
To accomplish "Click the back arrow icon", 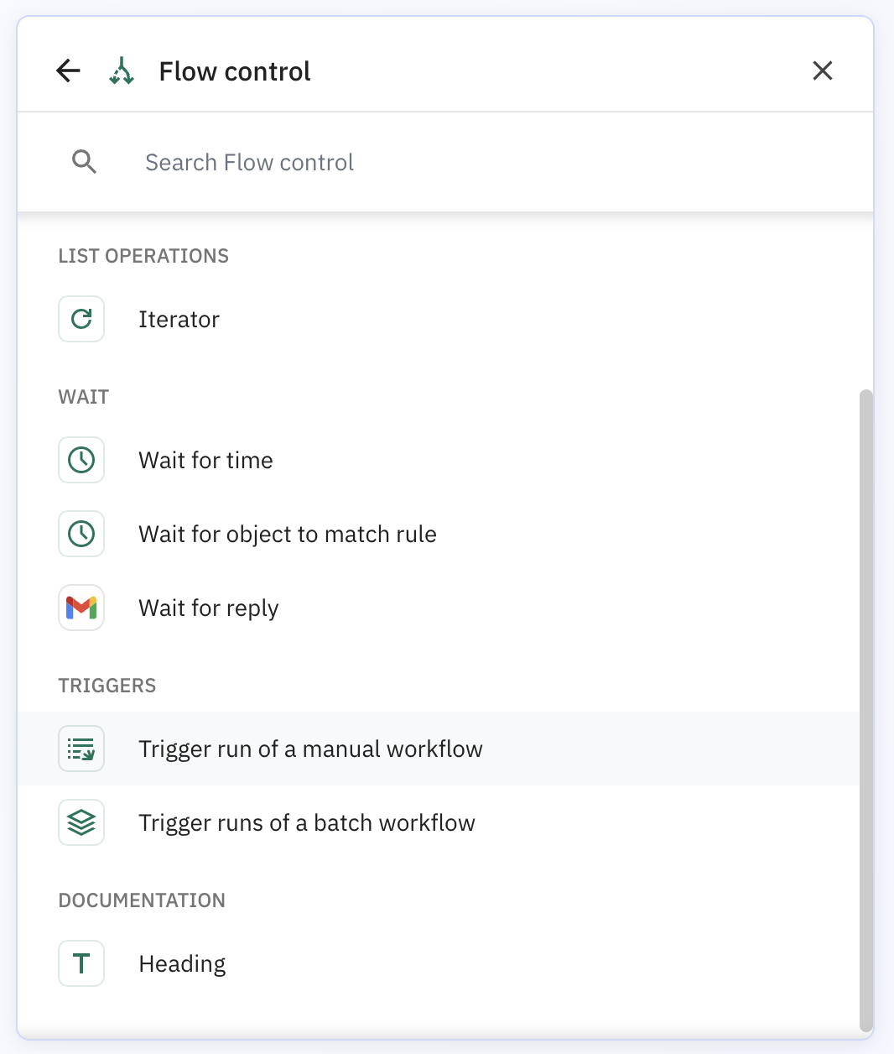I will [68, 71].
